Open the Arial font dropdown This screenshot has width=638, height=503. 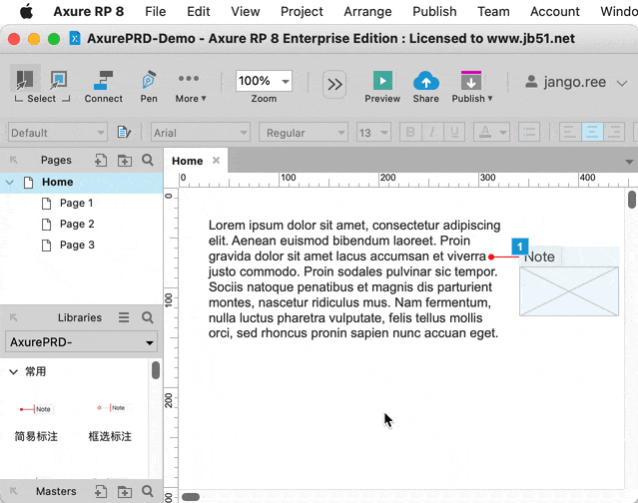pos(200,133)
